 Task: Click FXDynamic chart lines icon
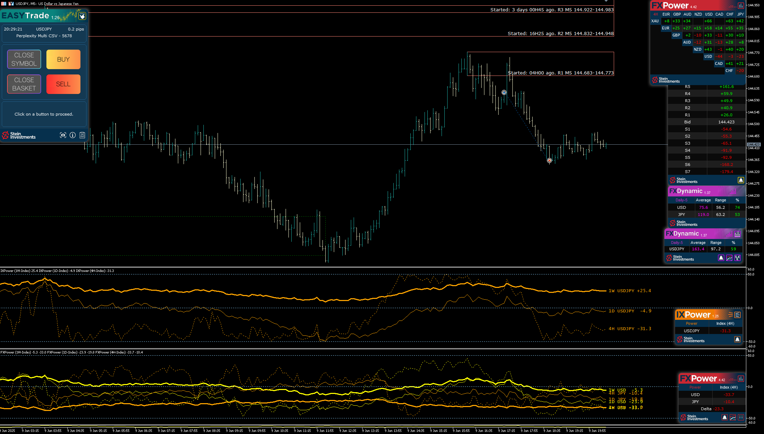click(x=729, y=258)
